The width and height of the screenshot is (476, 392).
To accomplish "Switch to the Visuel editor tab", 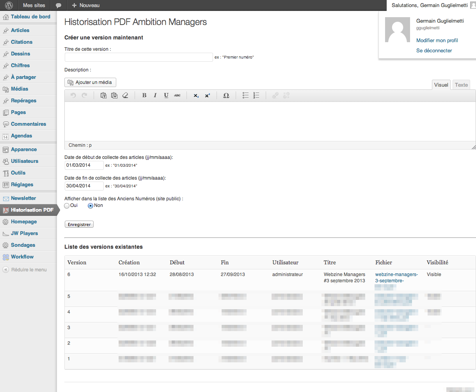I will [441, 85].
